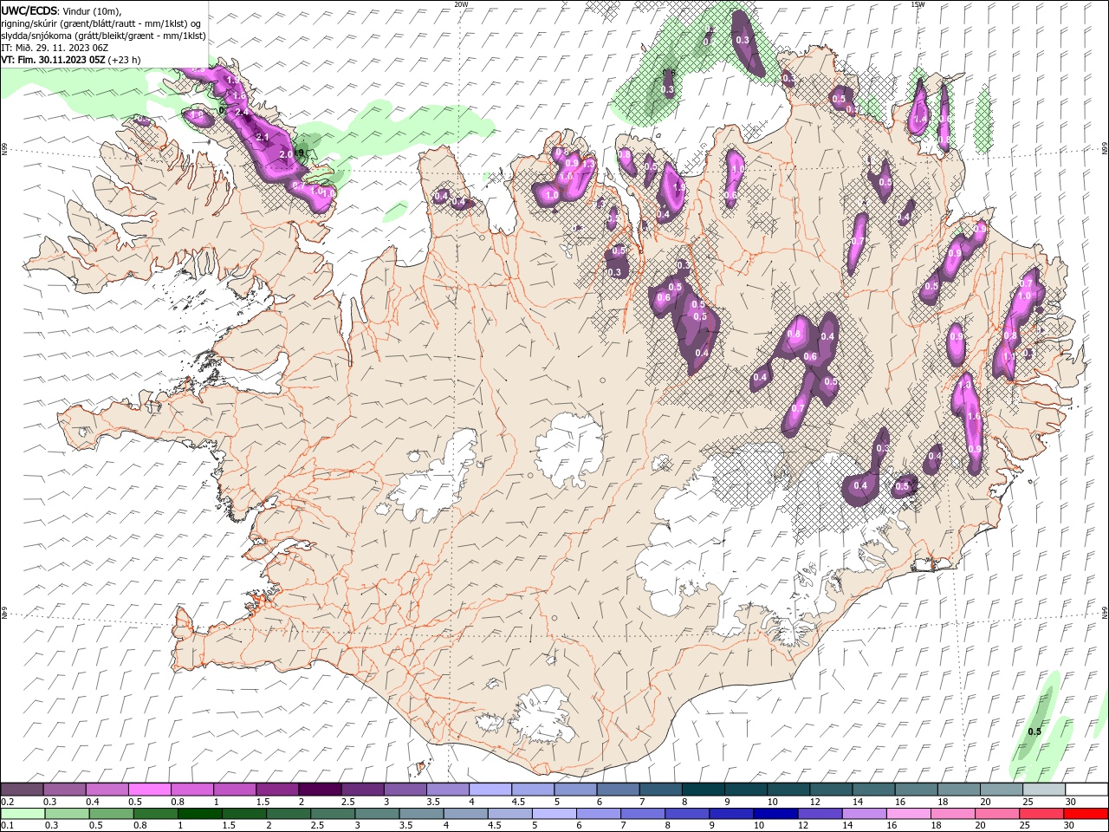Click the 1.4 snowfall value in the northeast
Viewport: 1109px width, 832px height.
(x=920, y=119)
